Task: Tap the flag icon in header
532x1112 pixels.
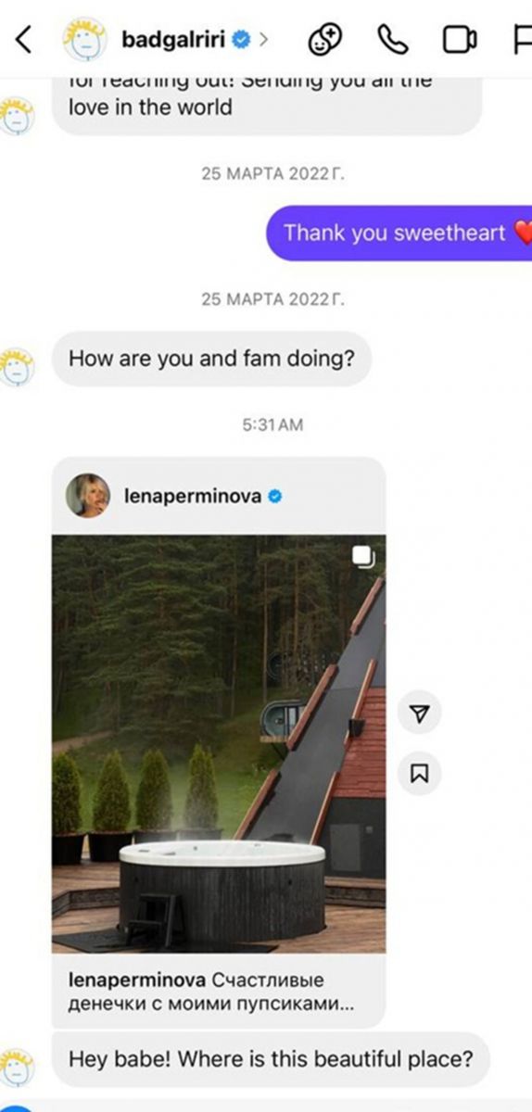Action: 522,40
